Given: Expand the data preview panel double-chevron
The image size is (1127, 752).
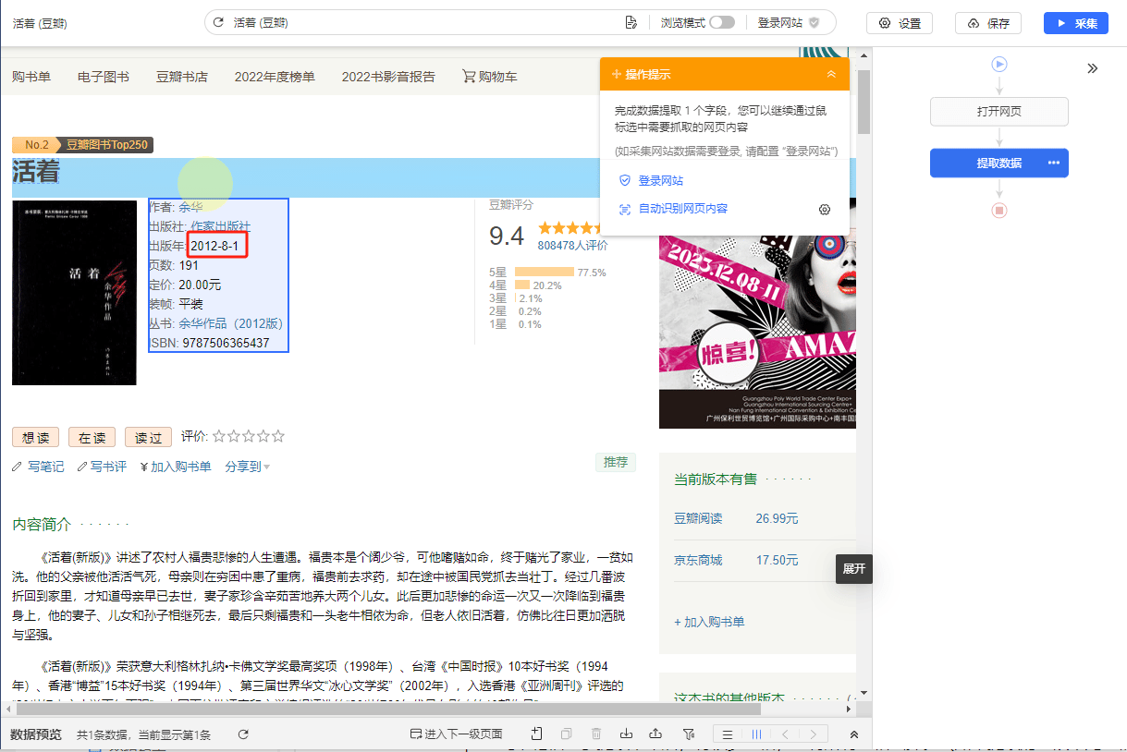Looking at the screenshot, I should (x=854, y=734).
